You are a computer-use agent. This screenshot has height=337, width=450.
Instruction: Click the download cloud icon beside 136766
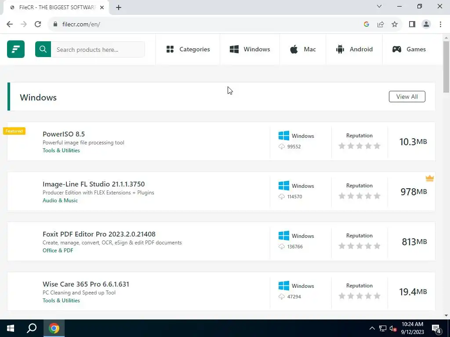tap(282, 247)
